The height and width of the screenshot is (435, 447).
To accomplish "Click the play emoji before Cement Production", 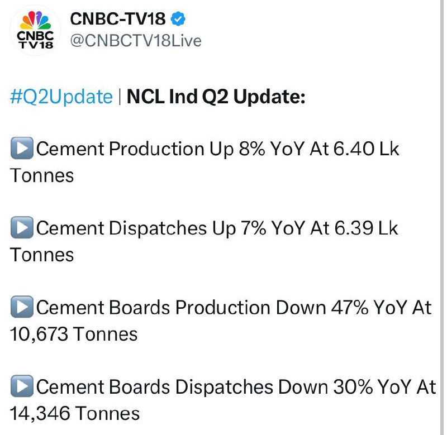I will 22,149.
